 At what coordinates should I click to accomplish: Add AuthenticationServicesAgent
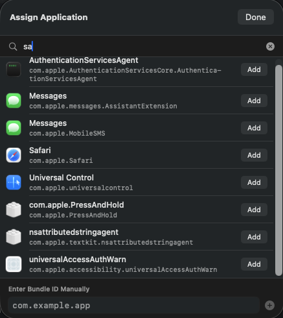(254, 69)
